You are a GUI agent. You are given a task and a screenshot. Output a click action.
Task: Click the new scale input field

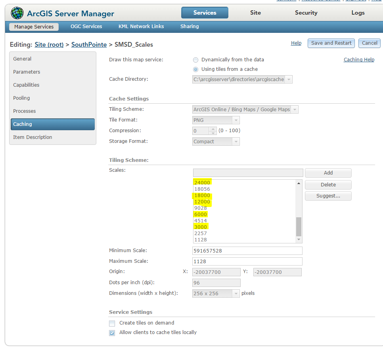(x=248, y=173)
